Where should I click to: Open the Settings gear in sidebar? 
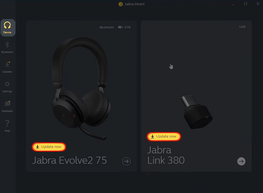click(7, 84)
